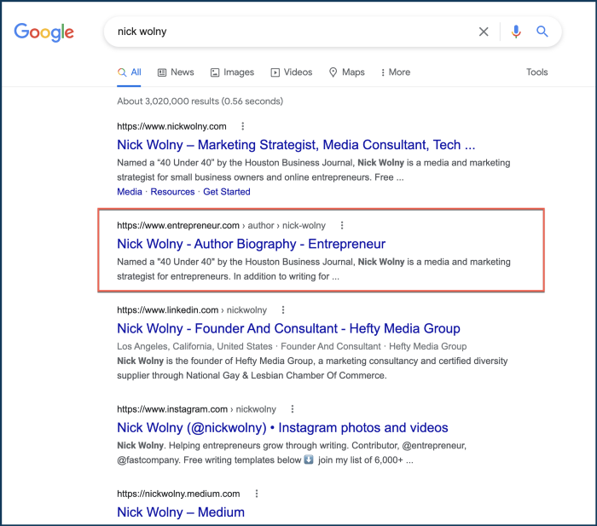Open the Tools search options

click(536, 72)
